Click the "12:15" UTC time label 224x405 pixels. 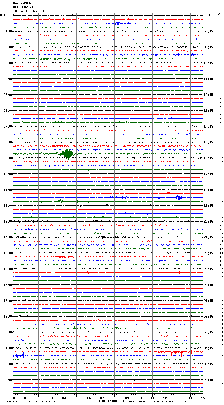(x=208, y=95)
